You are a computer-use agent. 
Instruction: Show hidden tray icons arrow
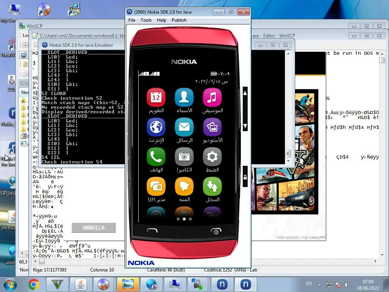(x=320, y=285)
